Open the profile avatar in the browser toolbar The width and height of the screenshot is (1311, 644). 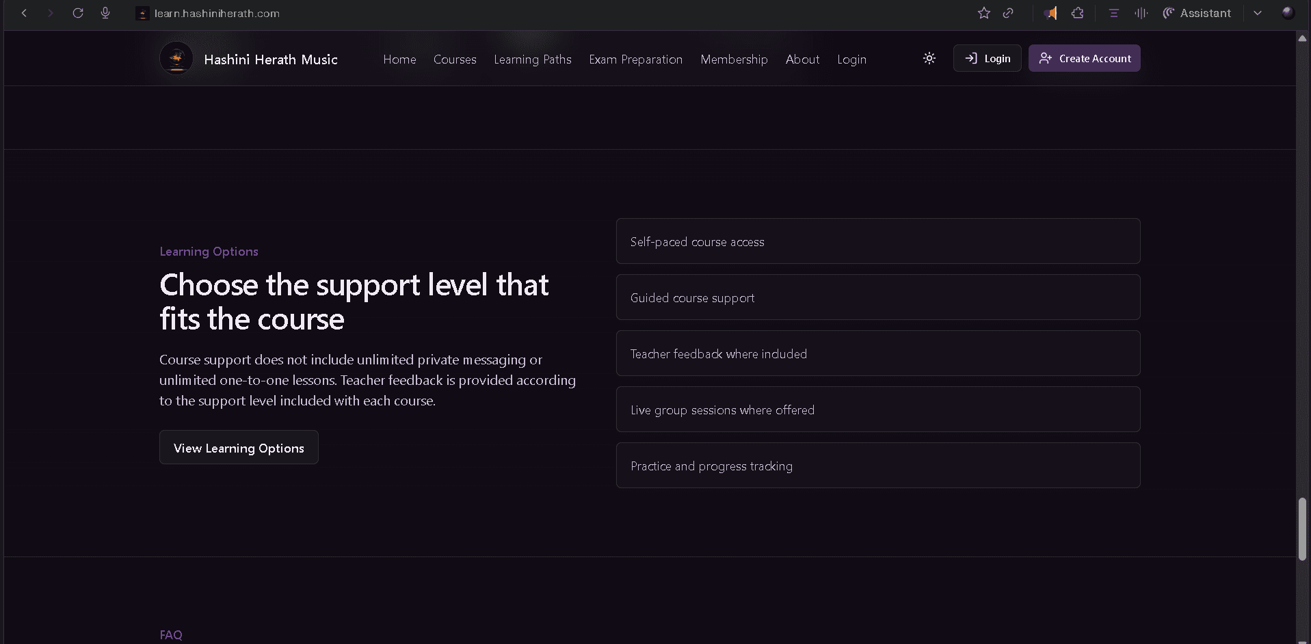tap(1288, 13)
